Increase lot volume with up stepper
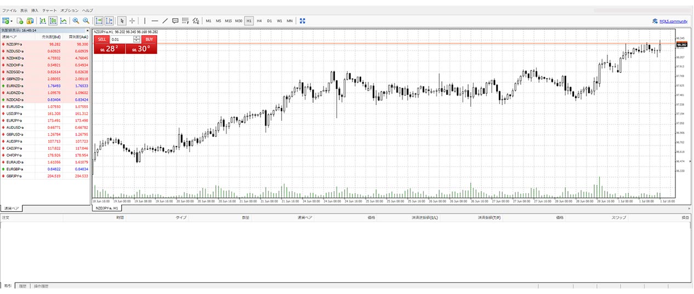Viewport: 694px width, 294px height. click(136, 37)
